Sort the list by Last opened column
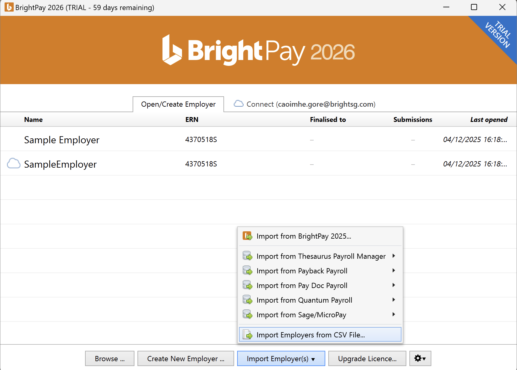 (x=489, y=119)
